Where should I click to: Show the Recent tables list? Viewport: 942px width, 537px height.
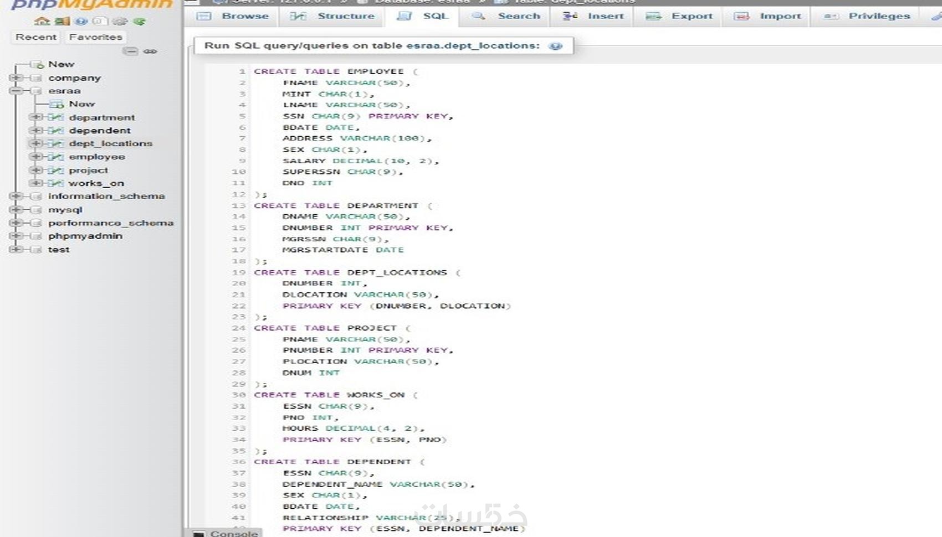click(36, 37)
